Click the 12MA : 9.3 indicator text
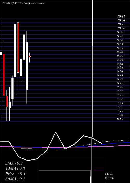The width and height of the screenshot is (130, 183). tap(15, 169)
